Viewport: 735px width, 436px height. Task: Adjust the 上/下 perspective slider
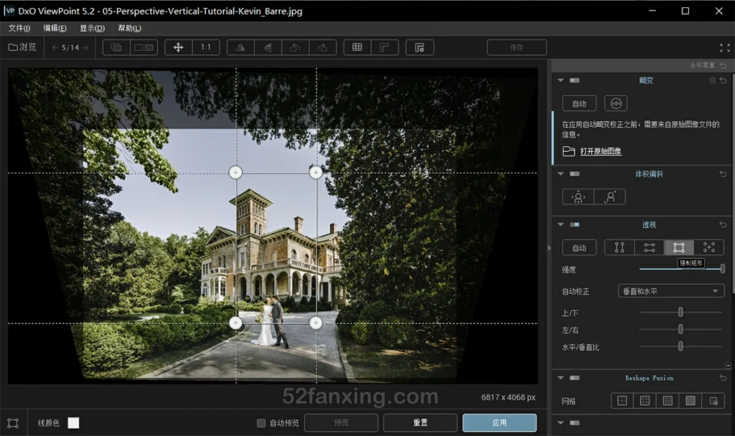click(680, 313)
